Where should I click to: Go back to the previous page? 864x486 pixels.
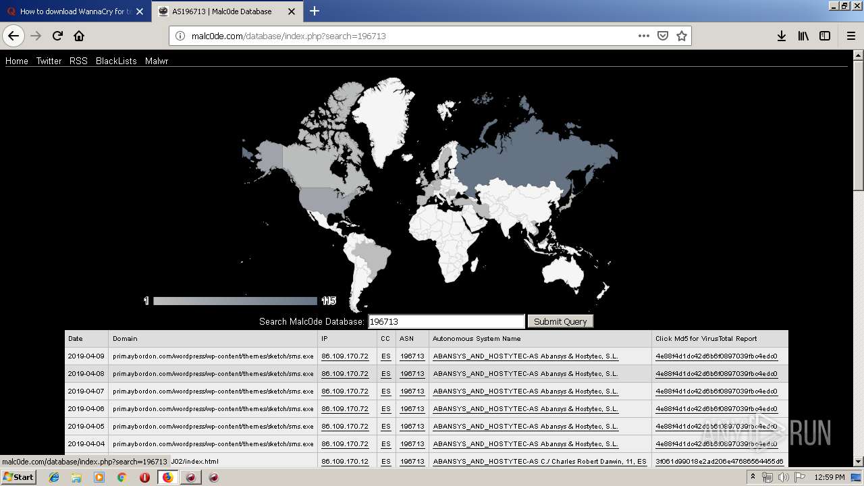coord(13,36)
